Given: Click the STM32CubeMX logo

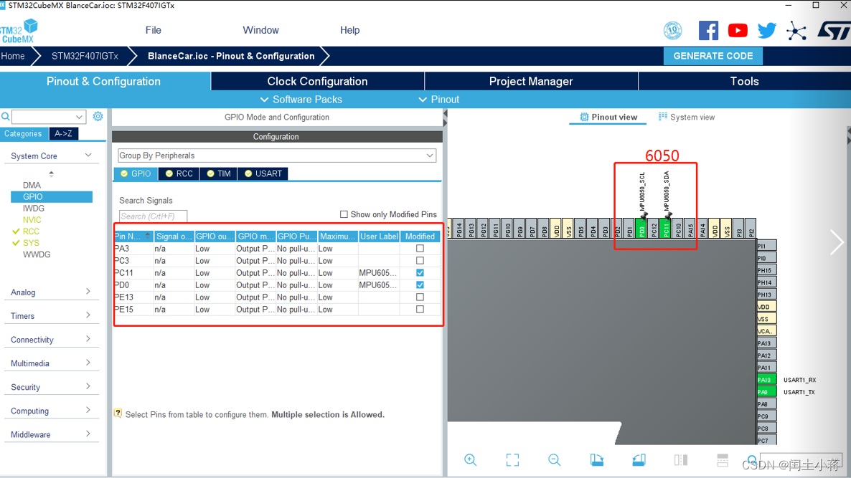Looking at the screenshot, I should coord(19,31).
